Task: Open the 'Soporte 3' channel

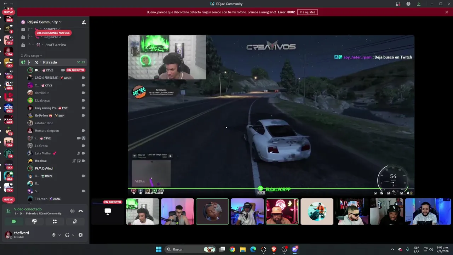Action: [x=53, y=37]
